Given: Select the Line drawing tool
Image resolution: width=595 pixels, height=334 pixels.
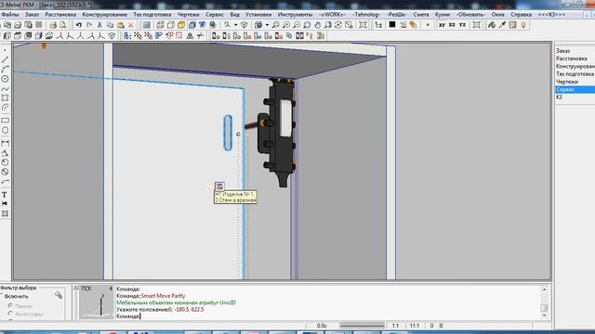Looking at the screenshot, I should point(5,59).
